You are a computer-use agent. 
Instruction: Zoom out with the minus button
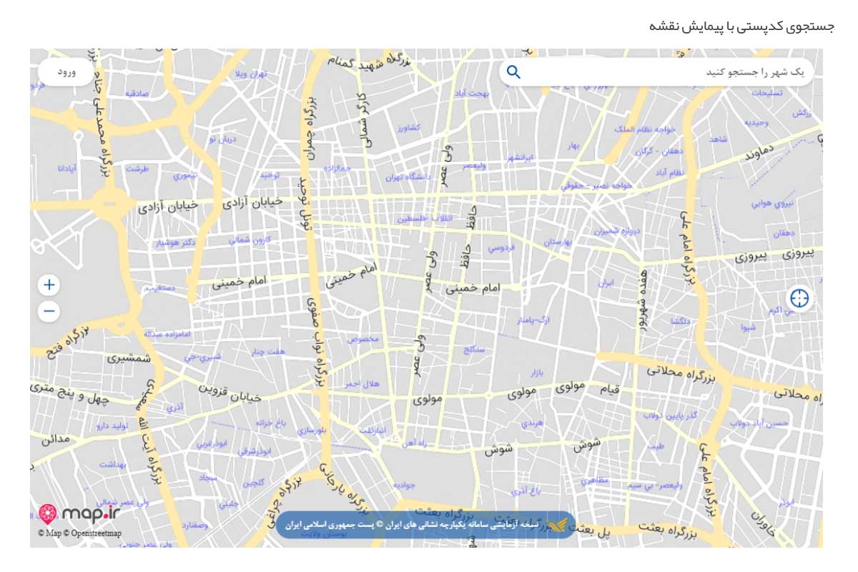tap(49, 311)
